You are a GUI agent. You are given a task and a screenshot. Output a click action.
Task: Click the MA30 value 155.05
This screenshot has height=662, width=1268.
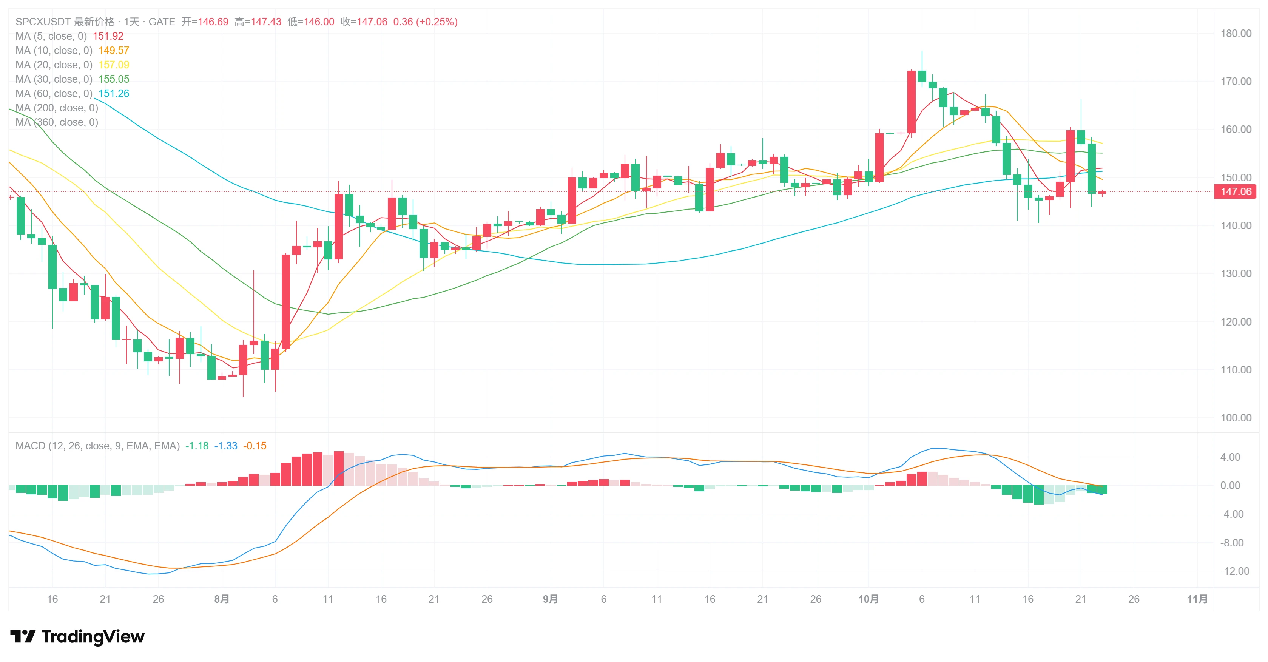(114, 79)
